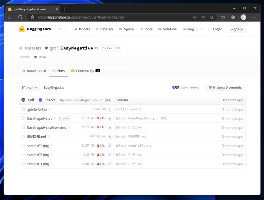Download README.md via its download icon
This screenshot has width=264, height=200.
click(110, 136)
